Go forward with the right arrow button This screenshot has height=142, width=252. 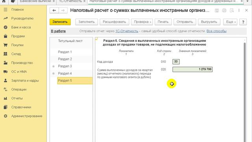coord(63,11)
